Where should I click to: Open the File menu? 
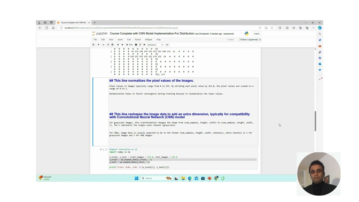(x=95, y=40)
